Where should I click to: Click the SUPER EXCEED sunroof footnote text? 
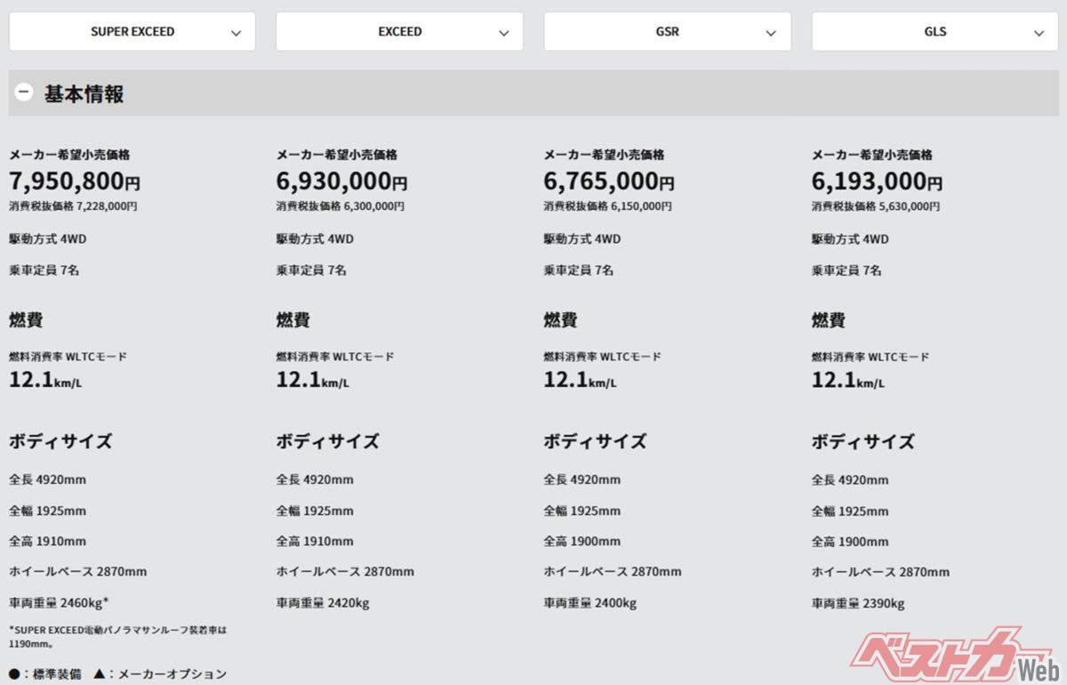pos(118,635)
